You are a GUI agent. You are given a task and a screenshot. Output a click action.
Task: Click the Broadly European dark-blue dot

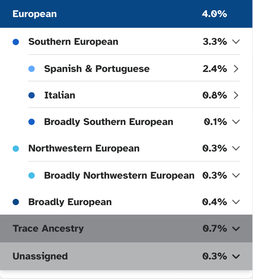click(x=16, y=202)
